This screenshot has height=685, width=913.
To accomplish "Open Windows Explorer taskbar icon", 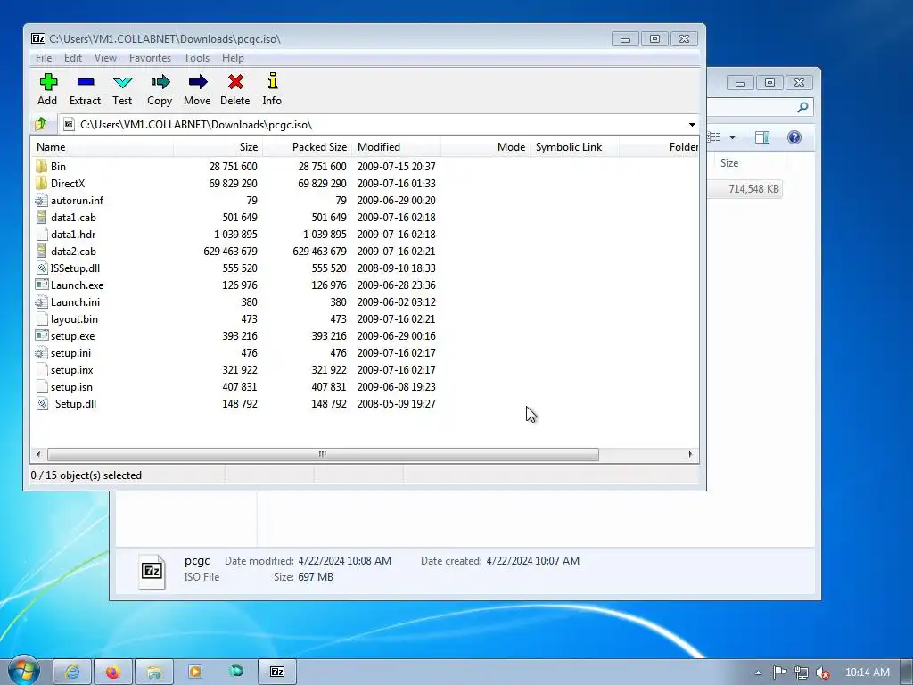I will [x=153, y=673].
